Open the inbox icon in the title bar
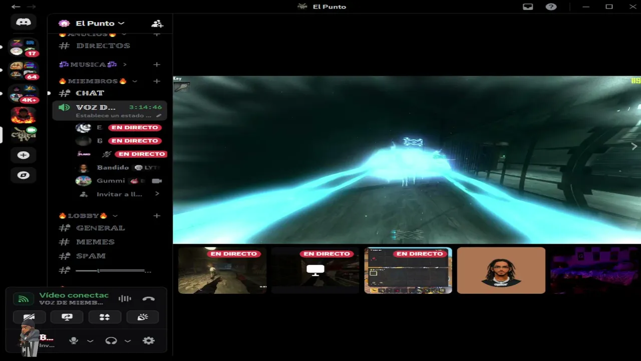 (528, 7)
